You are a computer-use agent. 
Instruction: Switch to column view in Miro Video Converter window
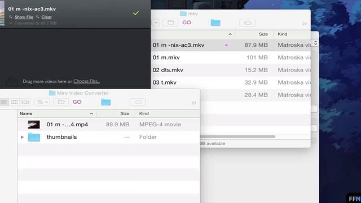pos(14,102)
